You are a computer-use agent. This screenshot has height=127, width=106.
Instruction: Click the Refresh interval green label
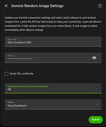pyautogui.click(x=27, y=86)
